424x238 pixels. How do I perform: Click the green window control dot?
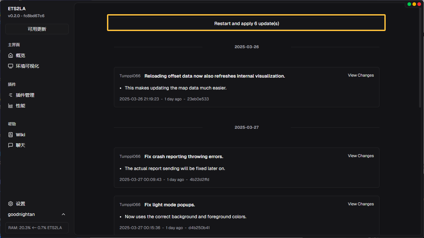(409, 4)
